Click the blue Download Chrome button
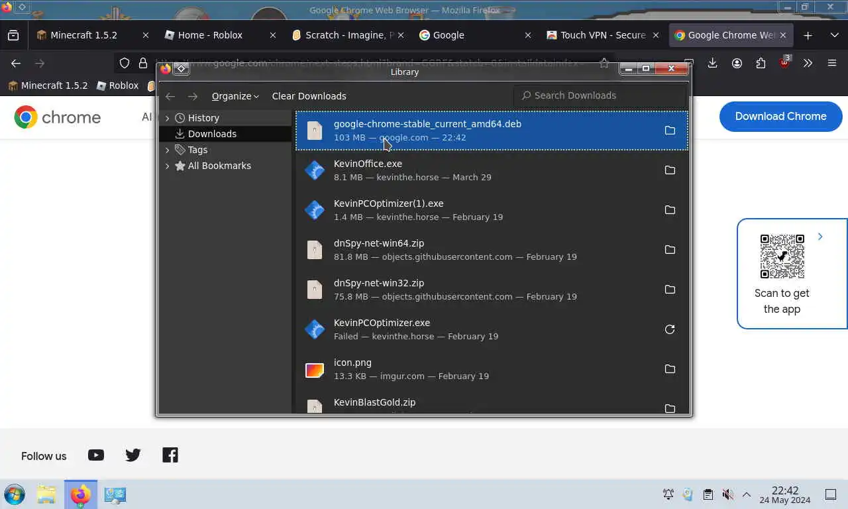This screenshot has width=848, height=509. tap(780, 117)
